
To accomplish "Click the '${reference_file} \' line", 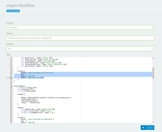I will click(x=30, y=99).
